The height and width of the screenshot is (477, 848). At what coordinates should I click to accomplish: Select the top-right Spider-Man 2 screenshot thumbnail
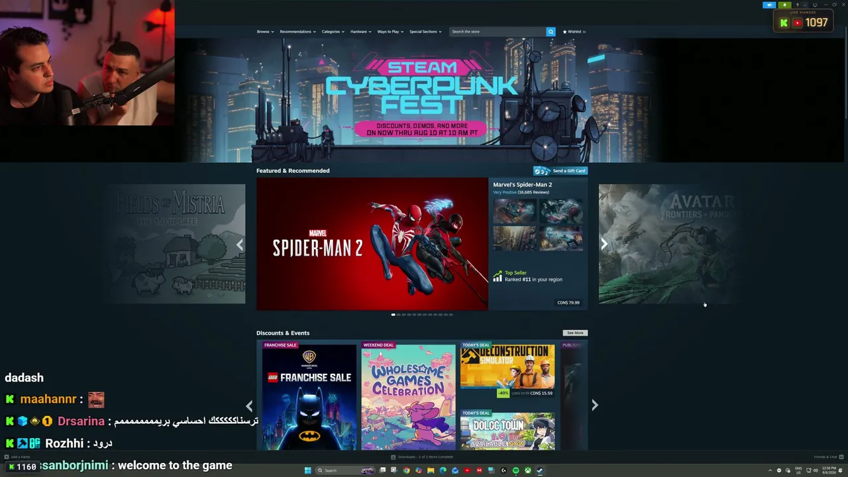[x=561, y=211]
